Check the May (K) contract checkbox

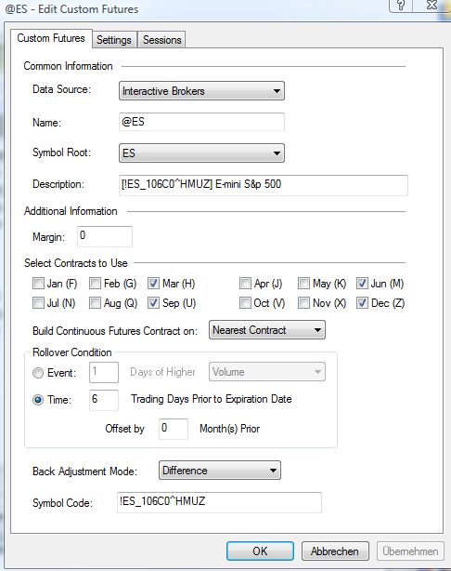click(303, 284)
